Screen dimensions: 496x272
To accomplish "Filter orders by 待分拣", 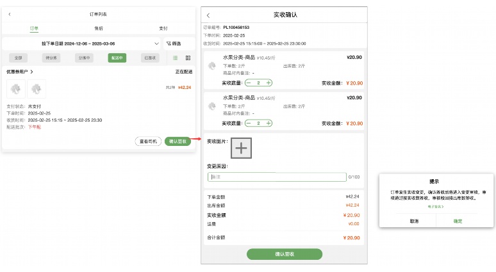I will (51, 58).
